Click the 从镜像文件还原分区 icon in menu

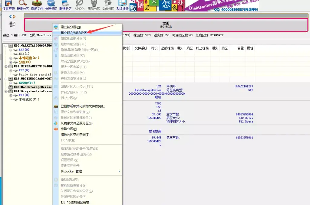[56, 123]
